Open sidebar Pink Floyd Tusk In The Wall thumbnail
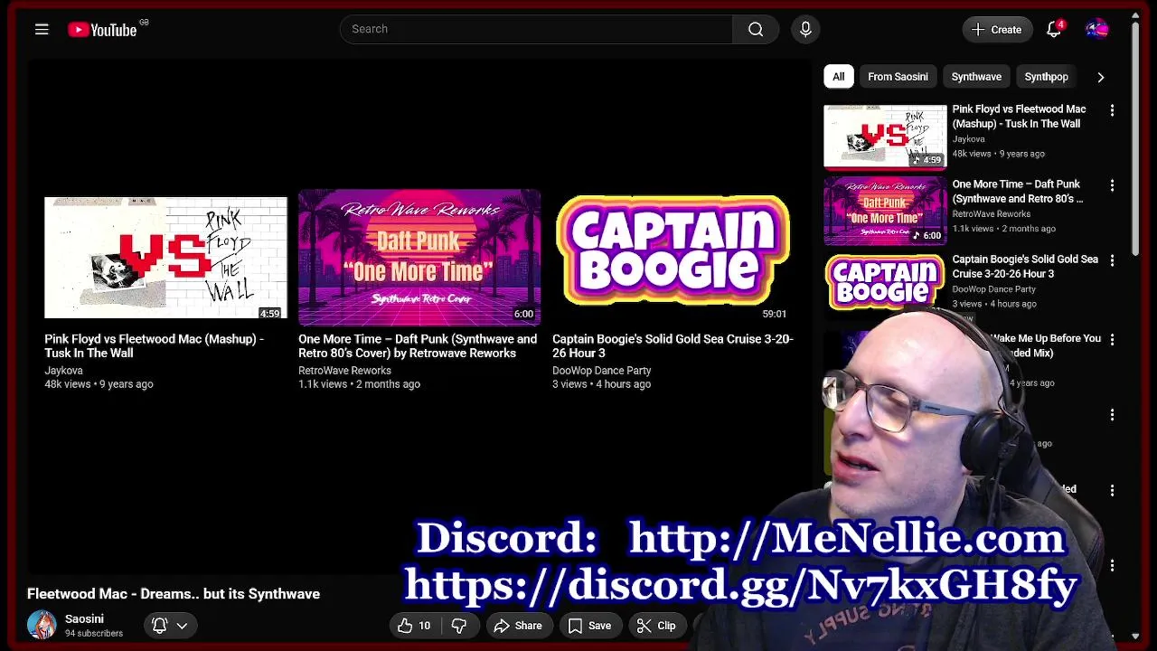Image resolution: width=1157 pixels, height=651 pixels. pyautogui.click(x=885, y=137)
